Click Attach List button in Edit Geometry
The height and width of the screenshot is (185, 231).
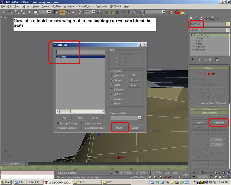point(218,123)
